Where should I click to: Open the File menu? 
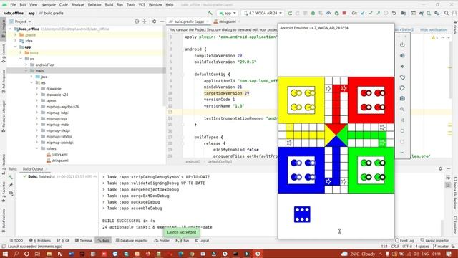(x=13, y=5)
